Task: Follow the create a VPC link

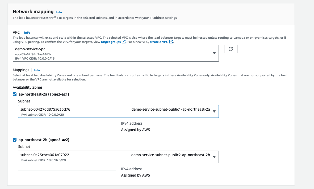Action: 159,42
